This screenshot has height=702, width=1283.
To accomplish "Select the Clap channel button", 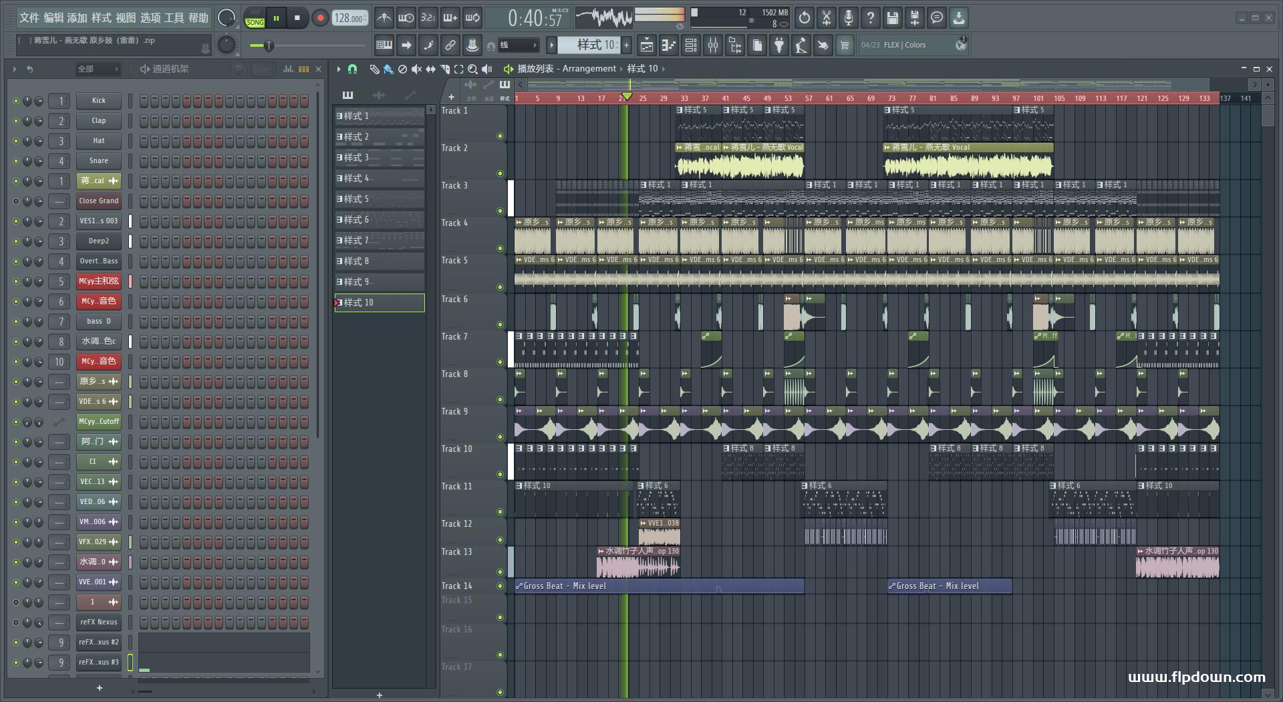I will pyautogui.click(x=98, y=121).
